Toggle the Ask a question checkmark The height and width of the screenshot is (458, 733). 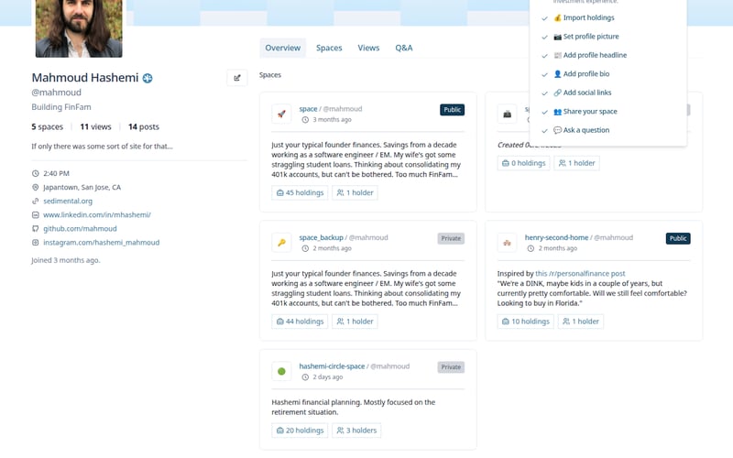544,130
